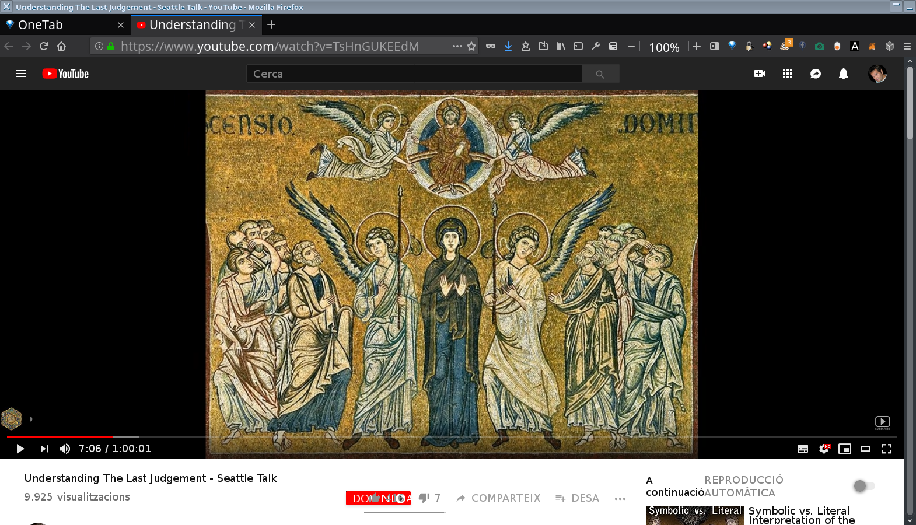Viewport: 916px width, 525px height.
Task: Open the green camera screenshot extension
Action: [820, 46]
